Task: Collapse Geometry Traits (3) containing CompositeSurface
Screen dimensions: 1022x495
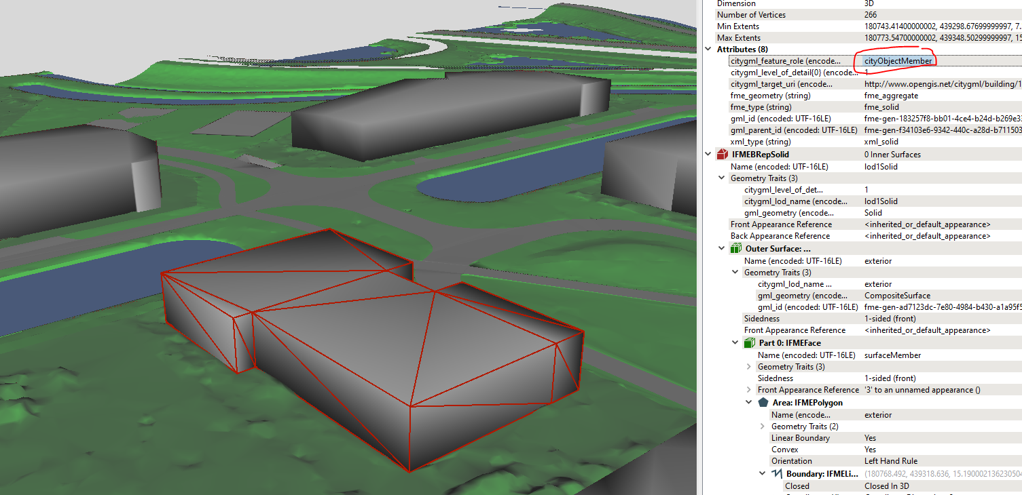Action: click(x=735, y=273)
